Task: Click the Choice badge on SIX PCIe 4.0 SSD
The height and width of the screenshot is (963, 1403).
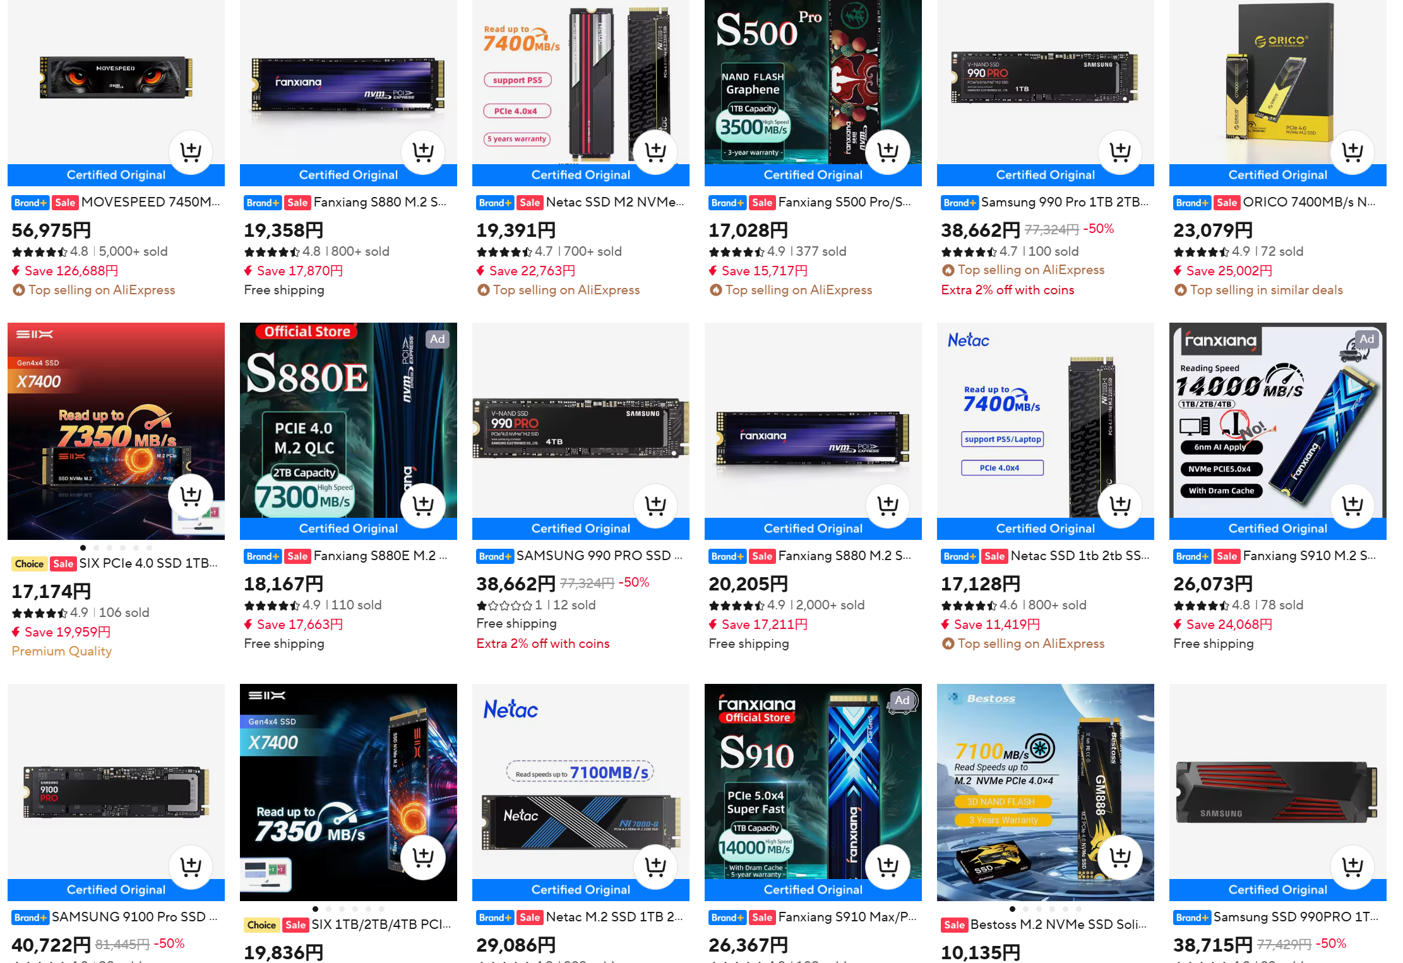Action: coord(29,564)
